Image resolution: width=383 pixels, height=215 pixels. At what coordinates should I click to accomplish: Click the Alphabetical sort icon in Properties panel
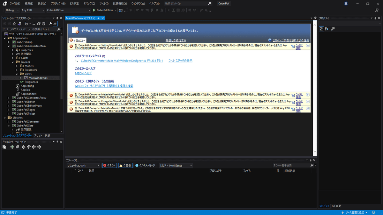coord(327,29)
